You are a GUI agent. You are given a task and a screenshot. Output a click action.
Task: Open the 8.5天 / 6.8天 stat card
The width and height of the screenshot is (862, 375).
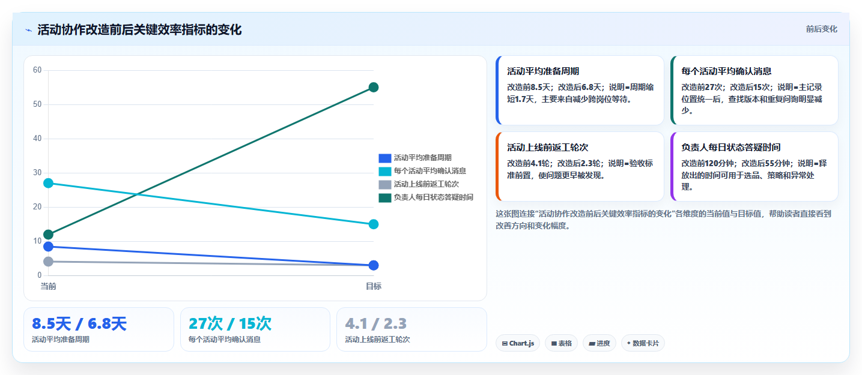click(99, 329)
